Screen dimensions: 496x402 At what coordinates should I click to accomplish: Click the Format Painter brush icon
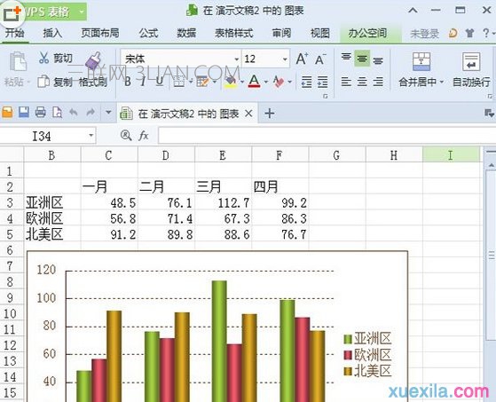(x=93, y=61)
